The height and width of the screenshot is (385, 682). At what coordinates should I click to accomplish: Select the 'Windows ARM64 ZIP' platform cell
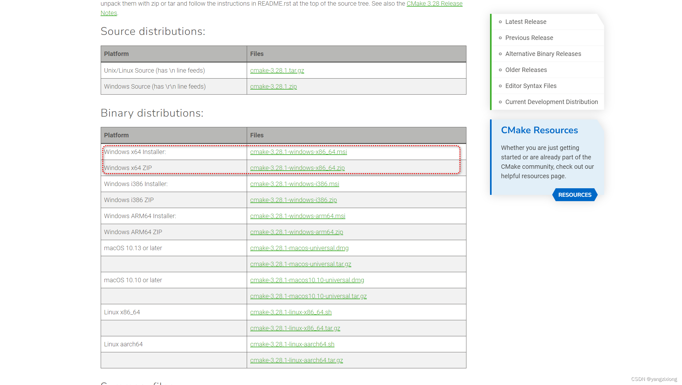click(x=174, y=232)
